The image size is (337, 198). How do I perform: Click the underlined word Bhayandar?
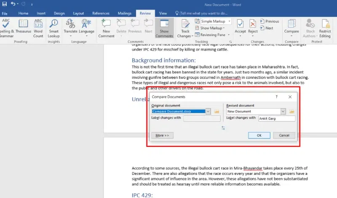253,168
